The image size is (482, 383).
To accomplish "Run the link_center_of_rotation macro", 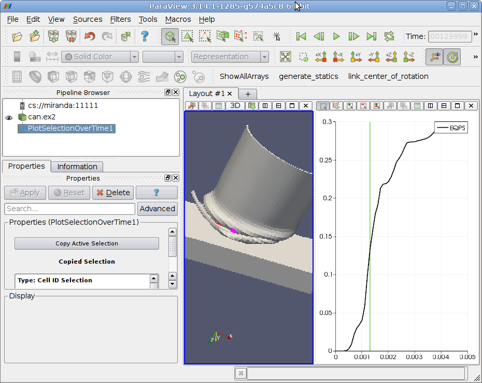I will [x=388, y=76].
